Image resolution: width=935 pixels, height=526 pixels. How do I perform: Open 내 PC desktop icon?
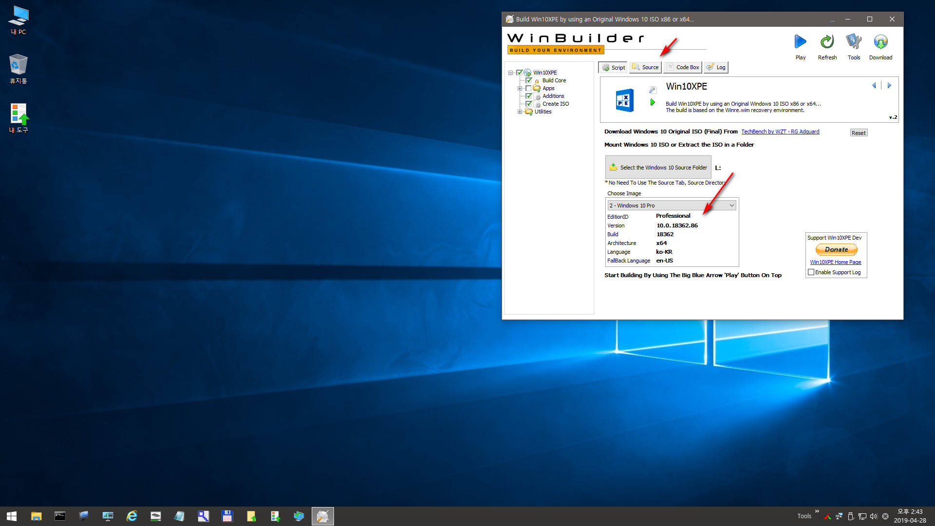[x=19, y=20]
